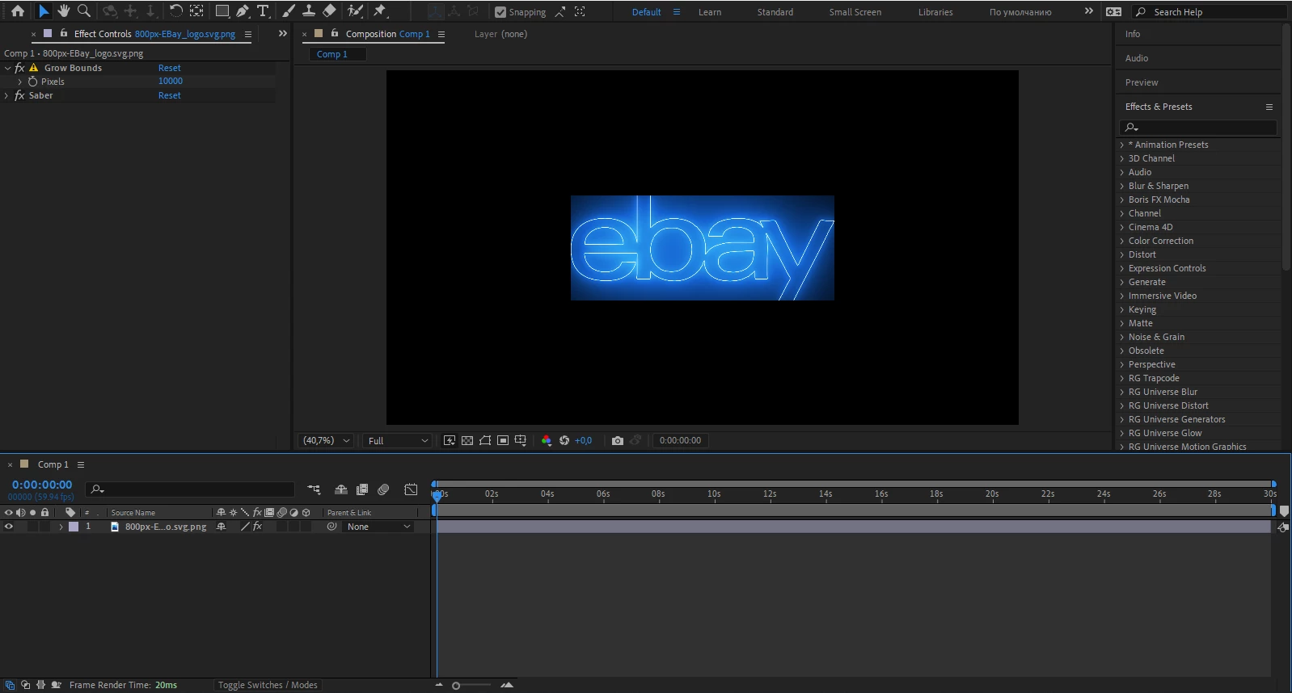Toggle the layer's quality switch
The height and width of the screenshot is (693, 1292).
(245, 527)
